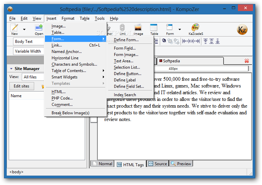Switch to the Normal view tab
Viewport: 262px width, 185px height.
(103, 164)
